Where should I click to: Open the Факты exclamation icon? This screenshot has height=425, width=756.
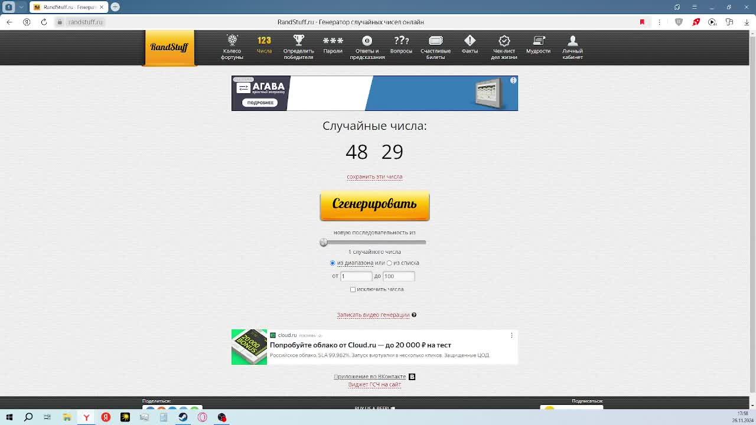[x=470, y=40]
